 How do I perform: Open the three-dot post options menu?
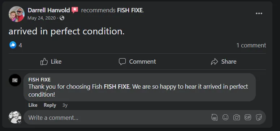pos(259,13)
